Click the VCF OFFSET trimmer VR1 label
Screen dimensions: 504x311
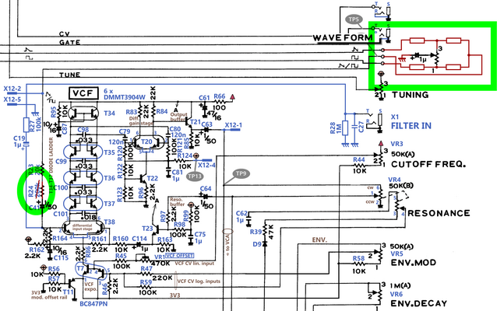(x=180, y=256)
